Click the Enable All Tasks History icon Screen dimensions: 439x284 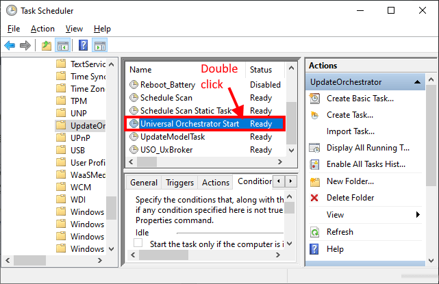[x=314, y=164]
